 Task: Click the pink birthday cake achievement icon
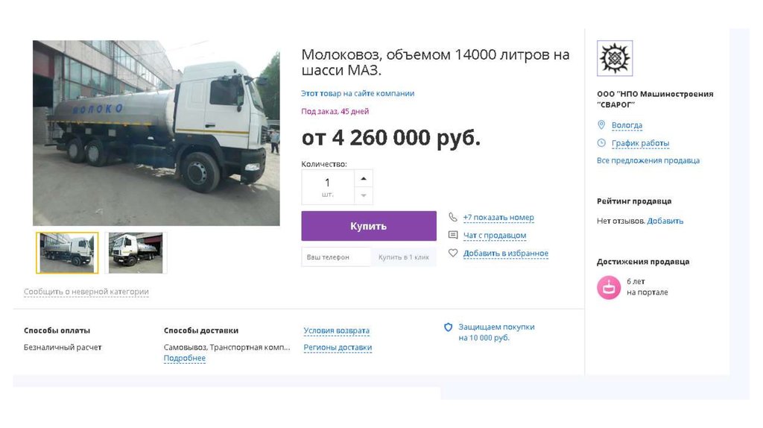coord(609,287)
